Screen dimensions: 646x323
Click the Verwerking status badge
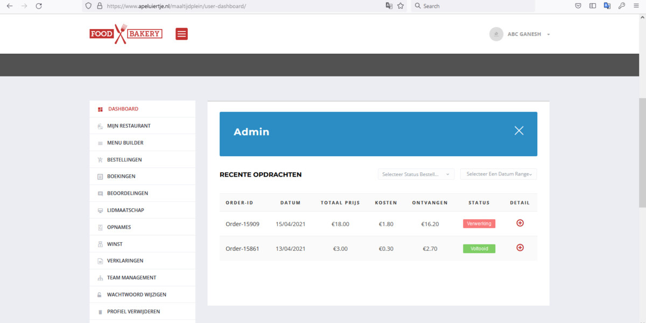point(479,223)
